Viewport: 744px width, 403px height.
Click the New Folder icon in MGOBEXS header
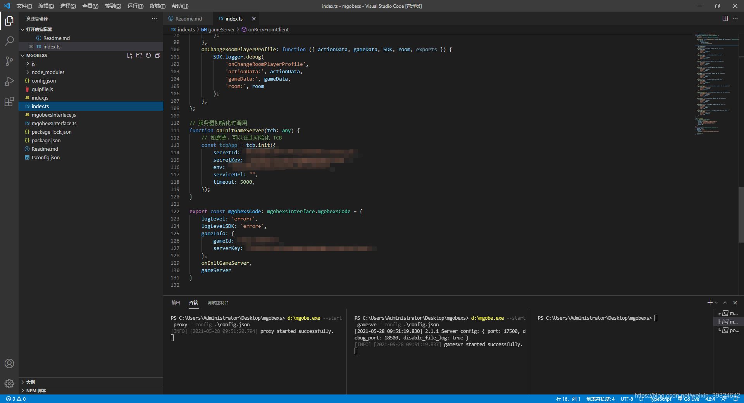click(x=139, y=55)
